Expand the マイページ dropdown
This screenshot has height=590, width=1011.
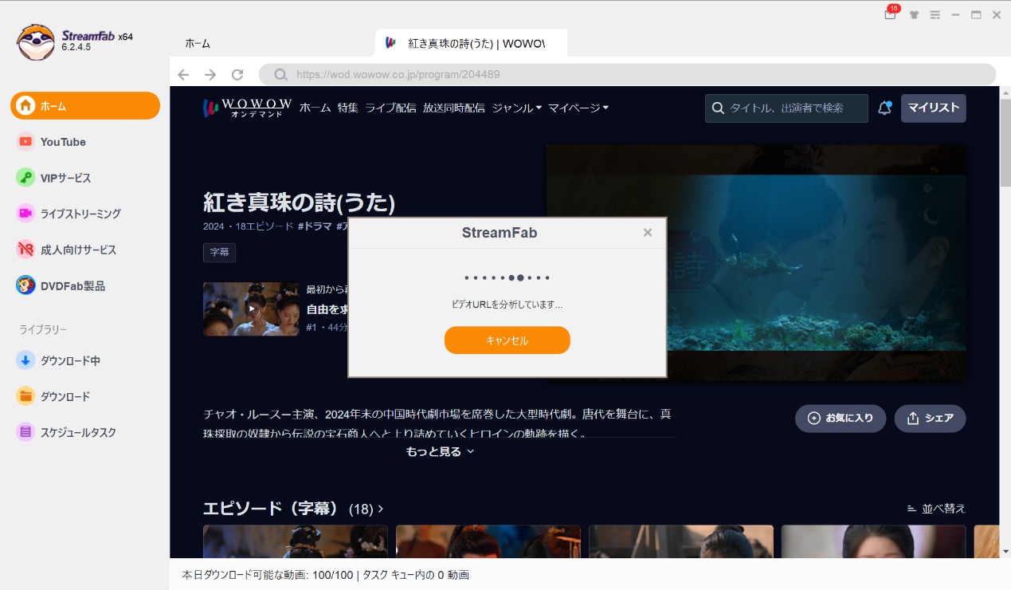(x=578, y=108)
